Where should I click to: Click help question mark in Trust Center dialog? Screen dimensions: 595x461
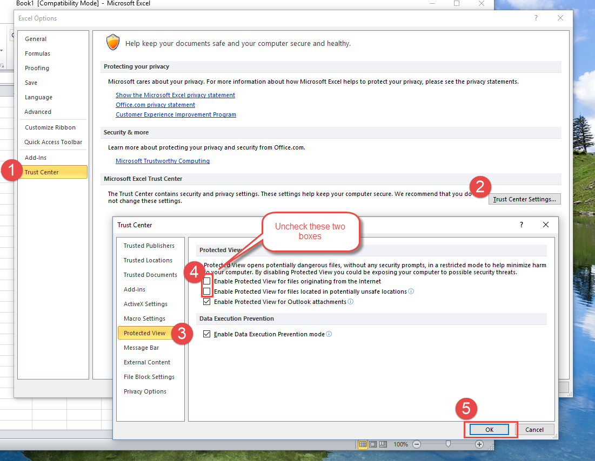522,225
